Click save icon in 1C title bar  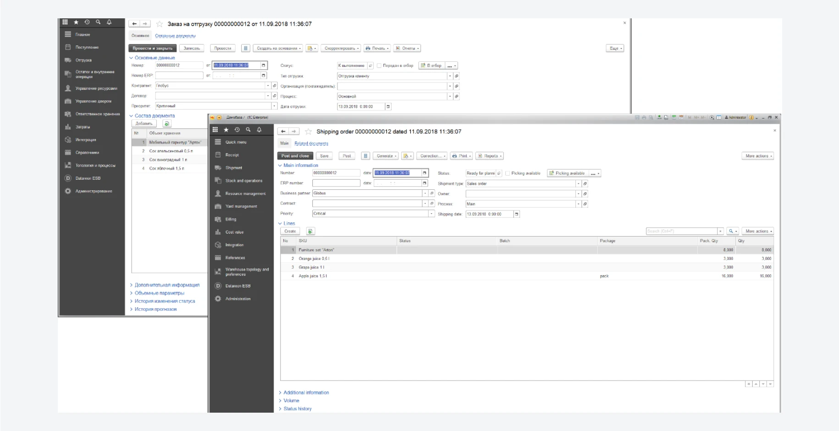coord(637,117)
